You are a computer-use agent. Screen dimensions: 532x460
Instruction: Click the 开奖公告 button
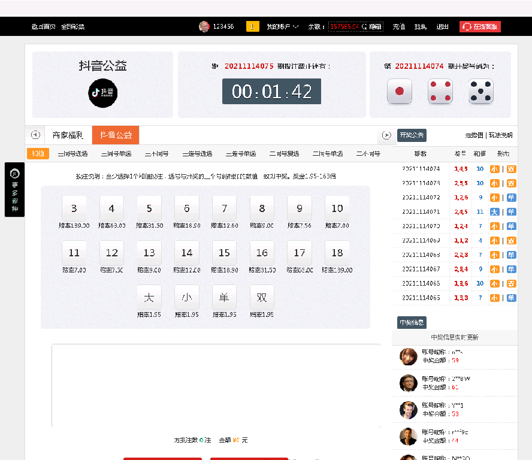click(411, 135)
